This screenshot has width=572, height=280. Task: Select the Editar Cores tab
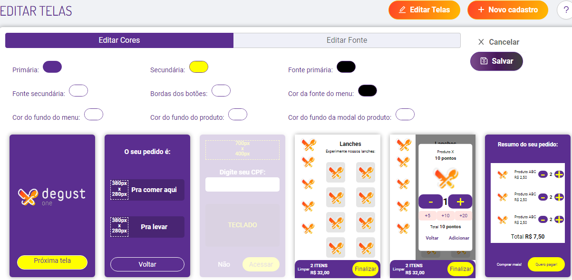(x=119, y=40)
